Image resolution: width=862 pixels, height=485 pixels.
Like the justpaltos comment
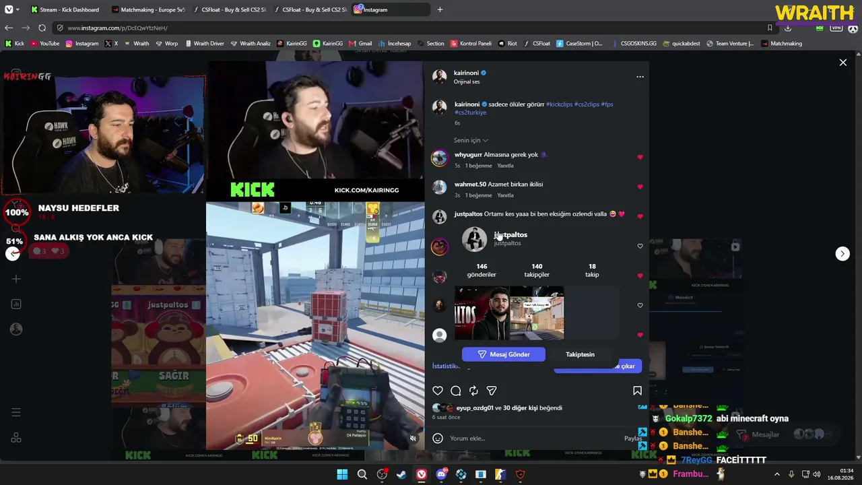coord(640,216)
